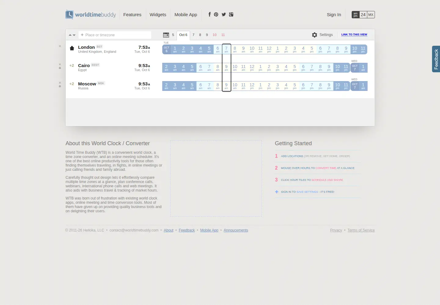Open the calendar date picker icon
This screenshot has height=305, width=440.
166,35
